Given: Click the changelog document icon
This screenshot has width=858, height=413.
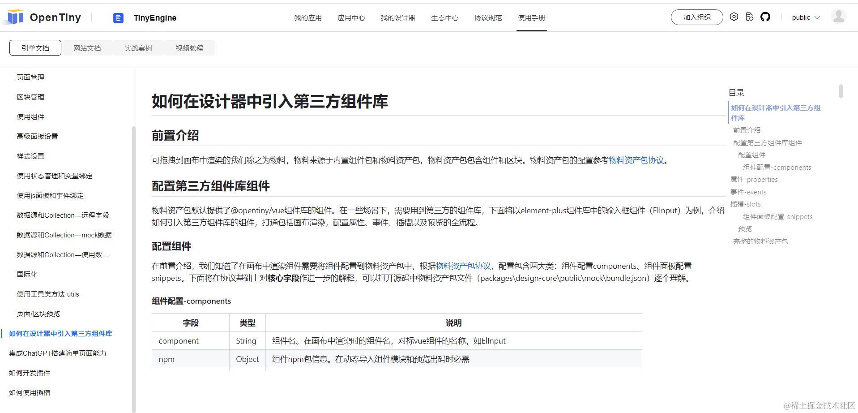Looking at the screenshot, I should coord(750,17).
